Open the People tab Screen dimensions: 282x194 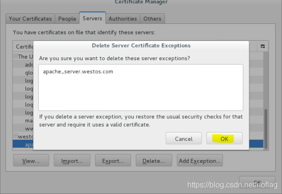click(67, 19)
